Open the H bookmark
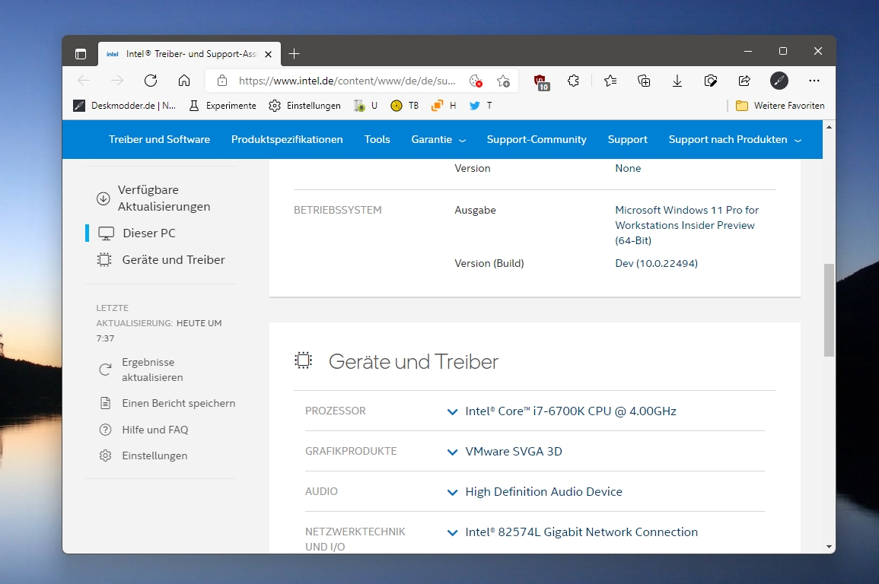The width and height of the screenshot is (879, 584). tap(444, 105)
